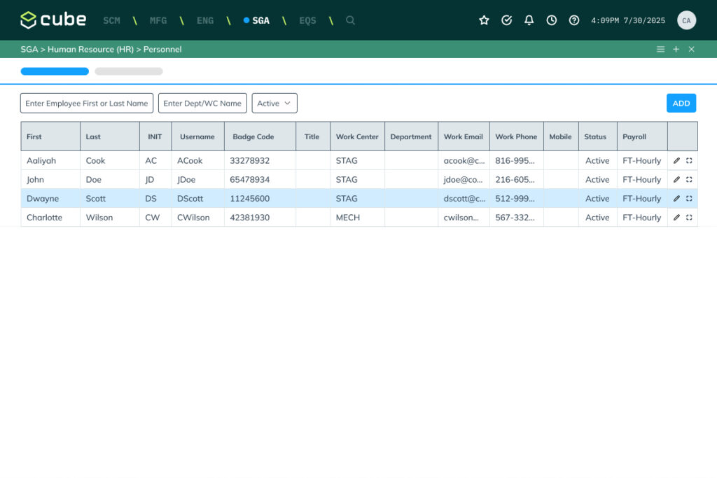
Task: Click the blue ADD button
Action: click(681, 104)
